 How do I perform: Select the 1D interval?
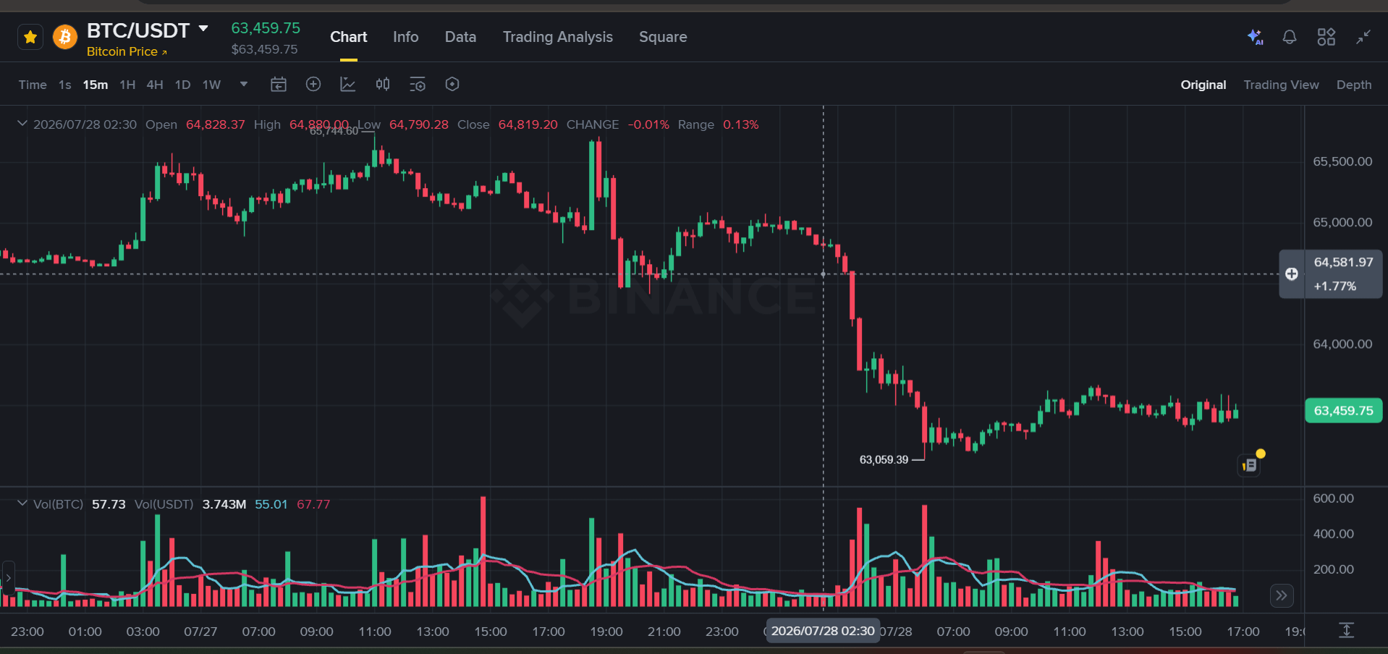183,85
